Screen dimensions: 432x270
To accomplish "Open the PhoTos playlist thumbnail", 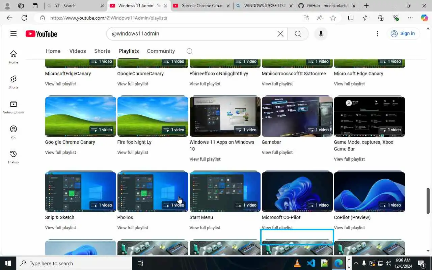I will coord(153,192).
